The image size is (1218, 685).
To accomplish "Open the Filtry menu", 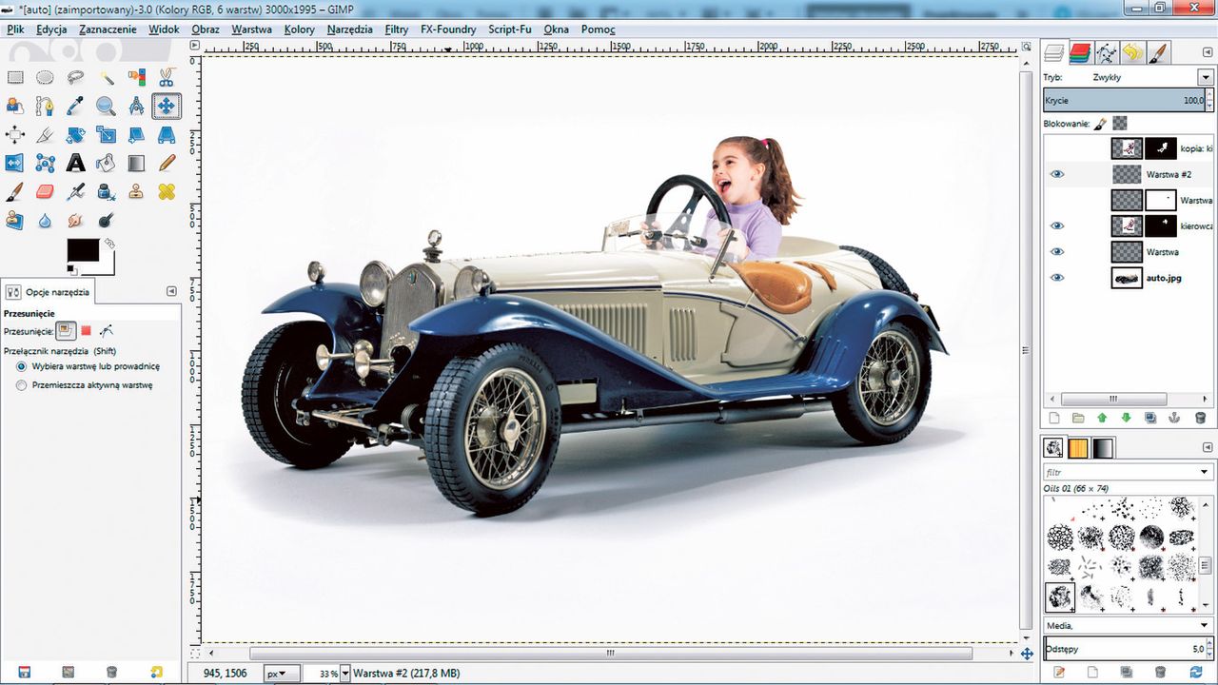I will (397, 29).
